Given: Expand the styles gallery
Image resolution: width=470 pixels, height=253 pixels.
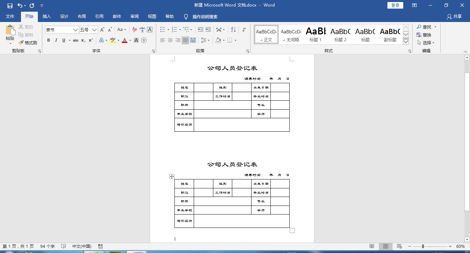Looking at the screenshot, I should [x=406, y=42].
